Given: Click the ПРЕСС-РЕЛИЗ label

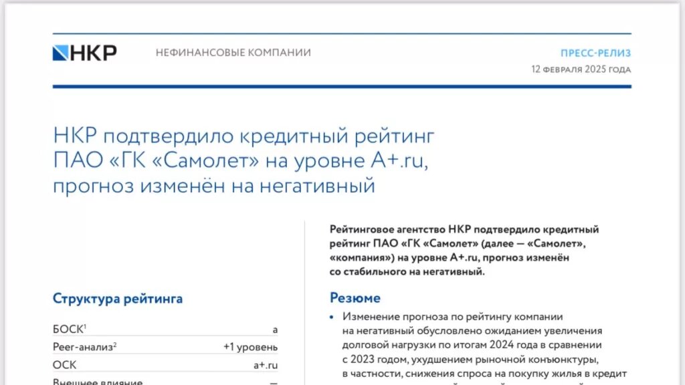Looking at the screenshot, I should 596,53.
